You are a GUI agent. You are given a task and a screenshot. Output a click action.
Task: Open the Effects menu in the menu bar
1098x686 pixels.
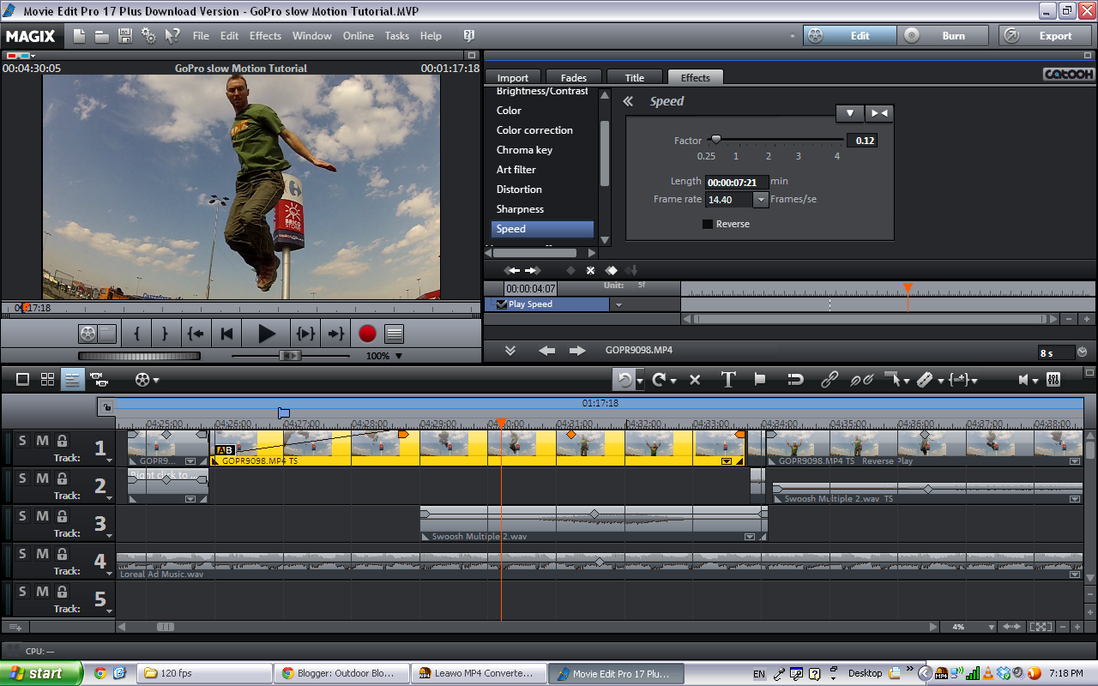[x=265, y=36]
